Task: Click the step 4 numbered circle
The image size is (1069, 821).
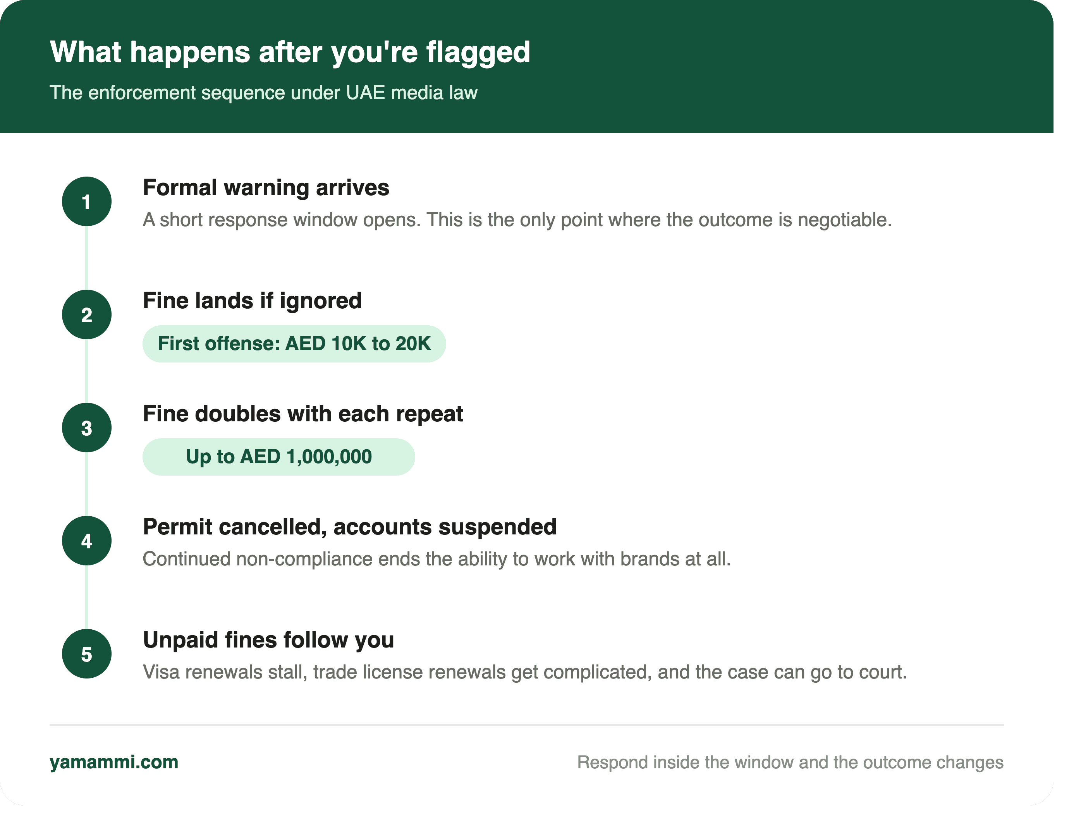Action: pyautogui.click(x=86, y=541)
